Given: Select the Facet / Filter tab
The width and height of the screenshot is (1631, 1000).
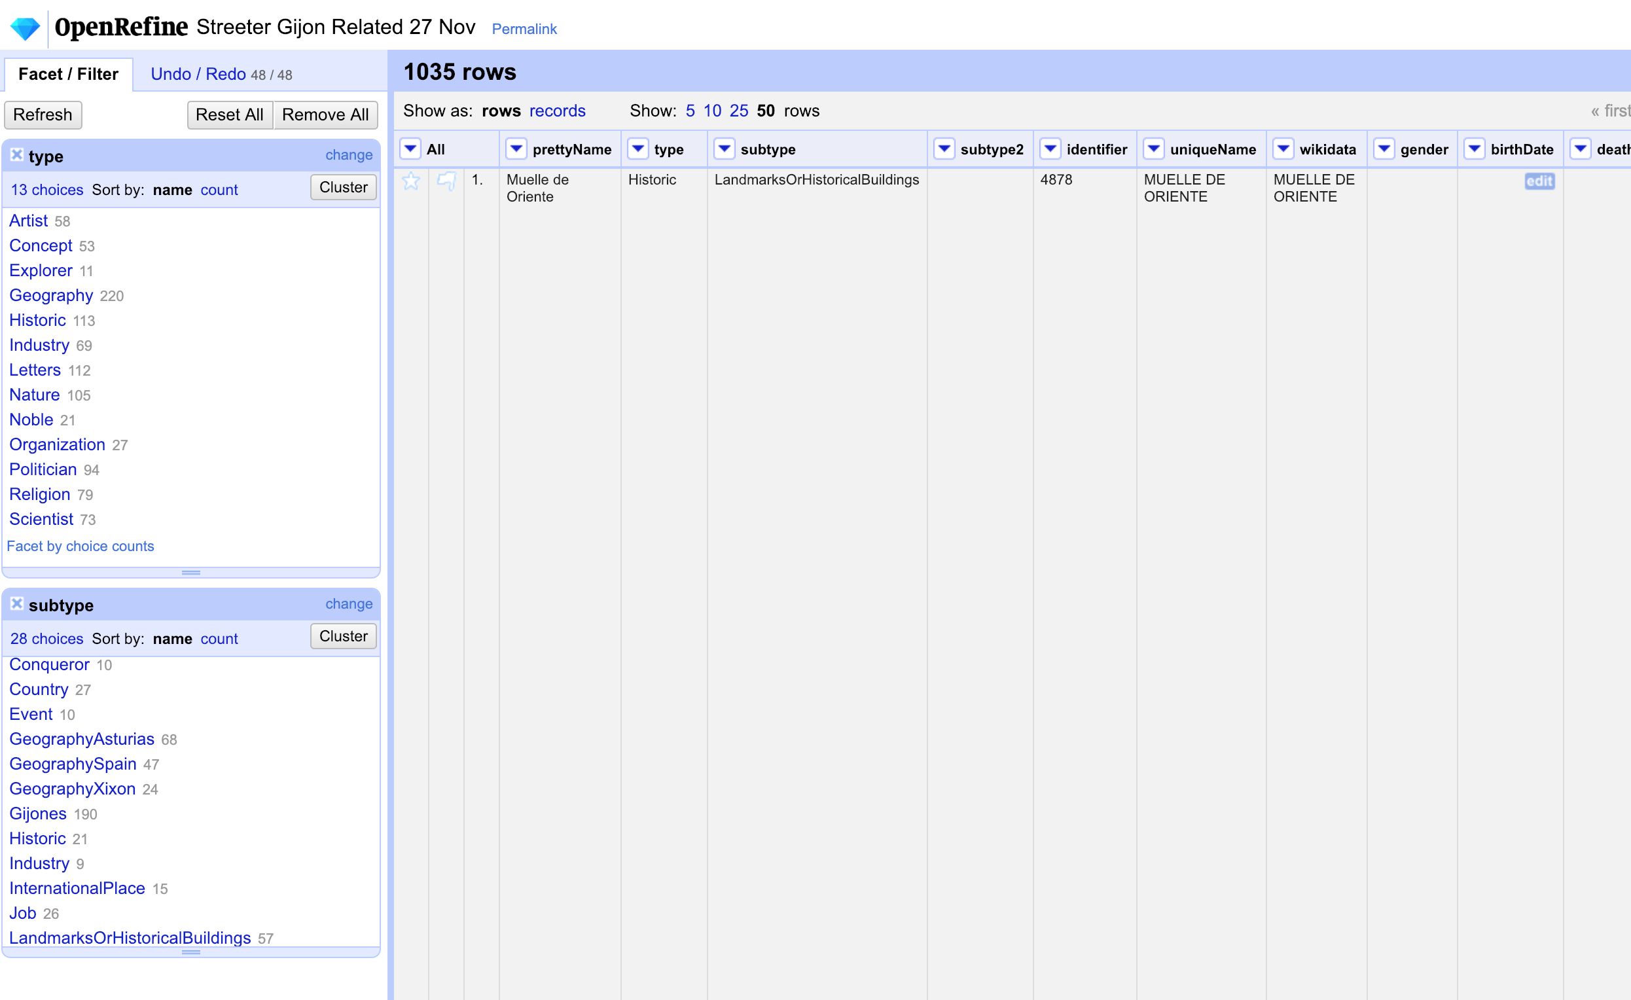Looking at the screenshot, I should [x=68, y=73].
